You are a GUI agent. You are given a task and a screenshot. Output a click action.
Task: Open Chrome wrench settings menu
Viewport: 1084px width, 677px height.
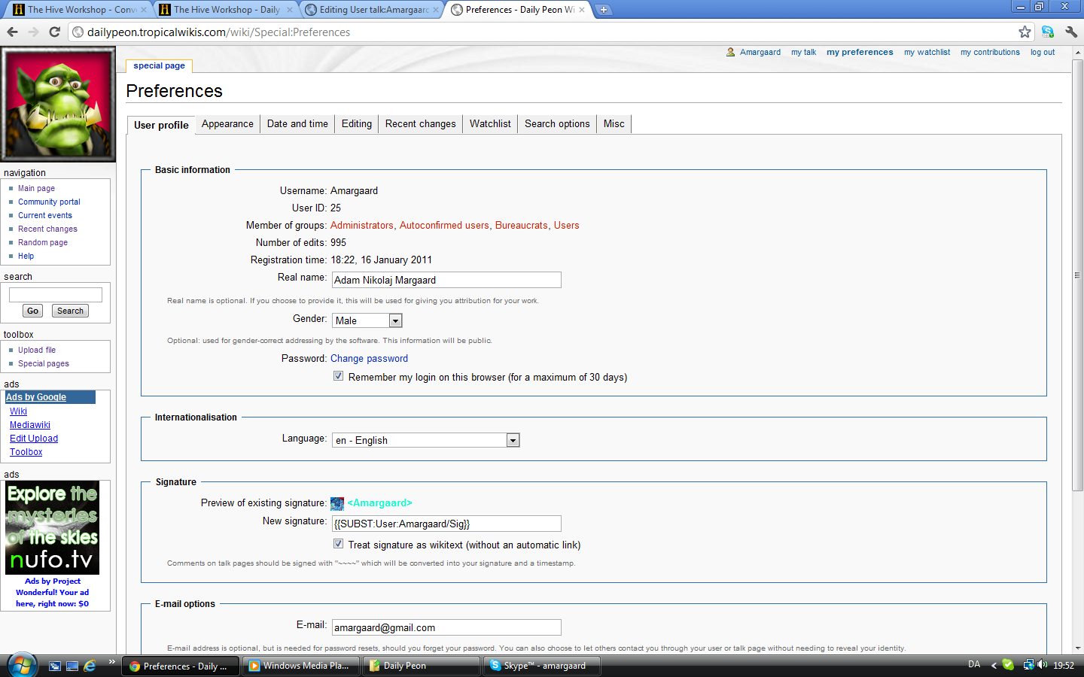tap(1071, 32)
